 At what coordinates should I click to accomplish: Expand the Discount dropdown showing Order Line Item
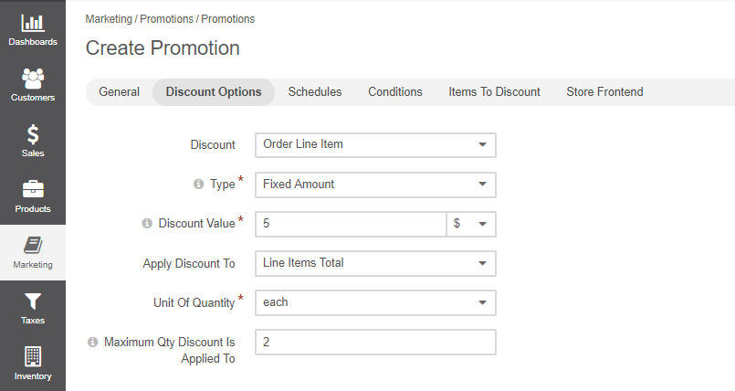[x=375, y=144]
